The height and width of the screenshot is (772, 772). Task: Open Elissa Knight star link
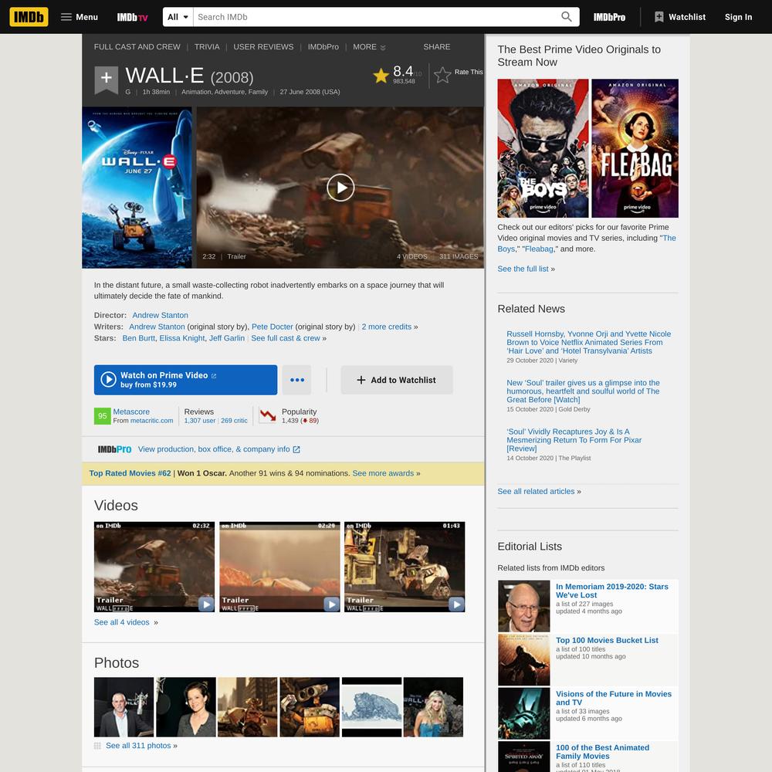(x=182, y=338)
